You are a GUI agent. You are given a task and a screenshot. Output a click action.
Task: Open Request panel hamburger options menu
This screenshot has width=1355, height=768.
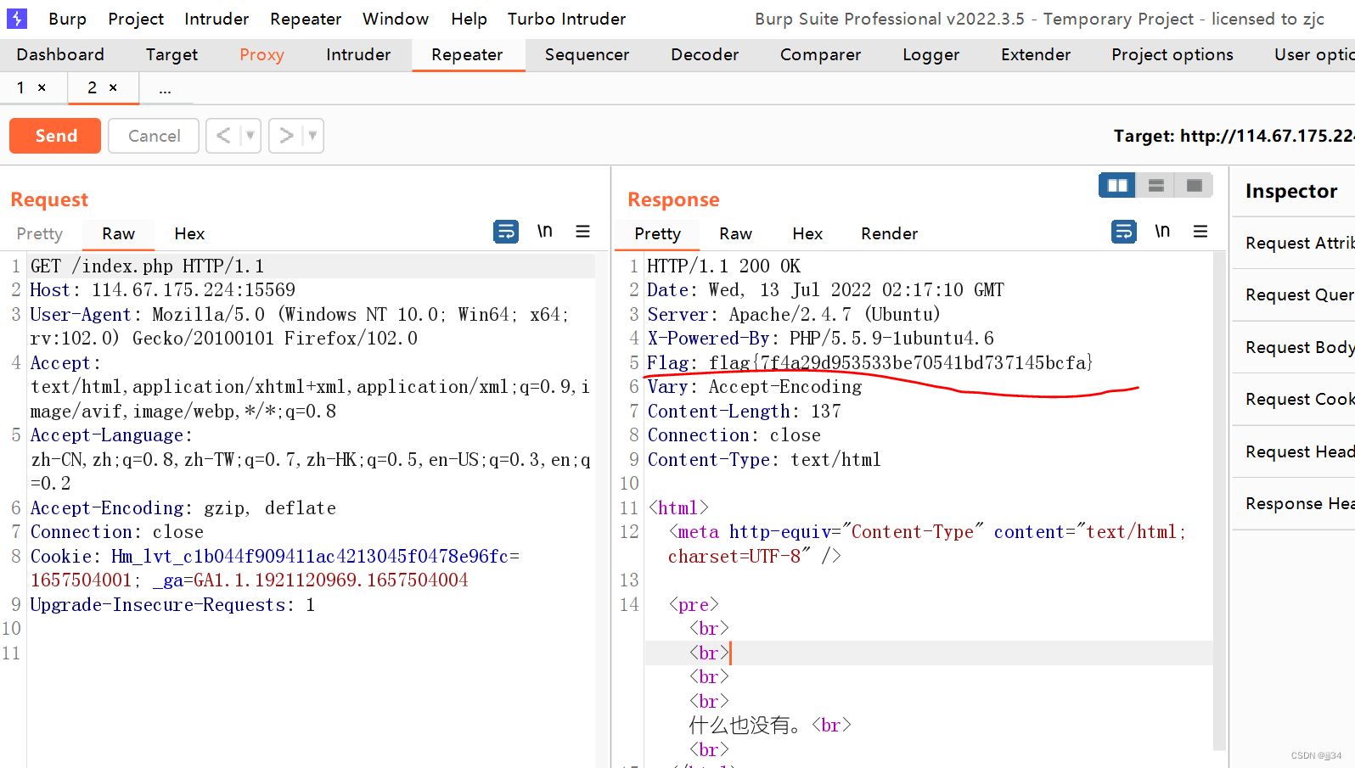[x=582, y=231]
